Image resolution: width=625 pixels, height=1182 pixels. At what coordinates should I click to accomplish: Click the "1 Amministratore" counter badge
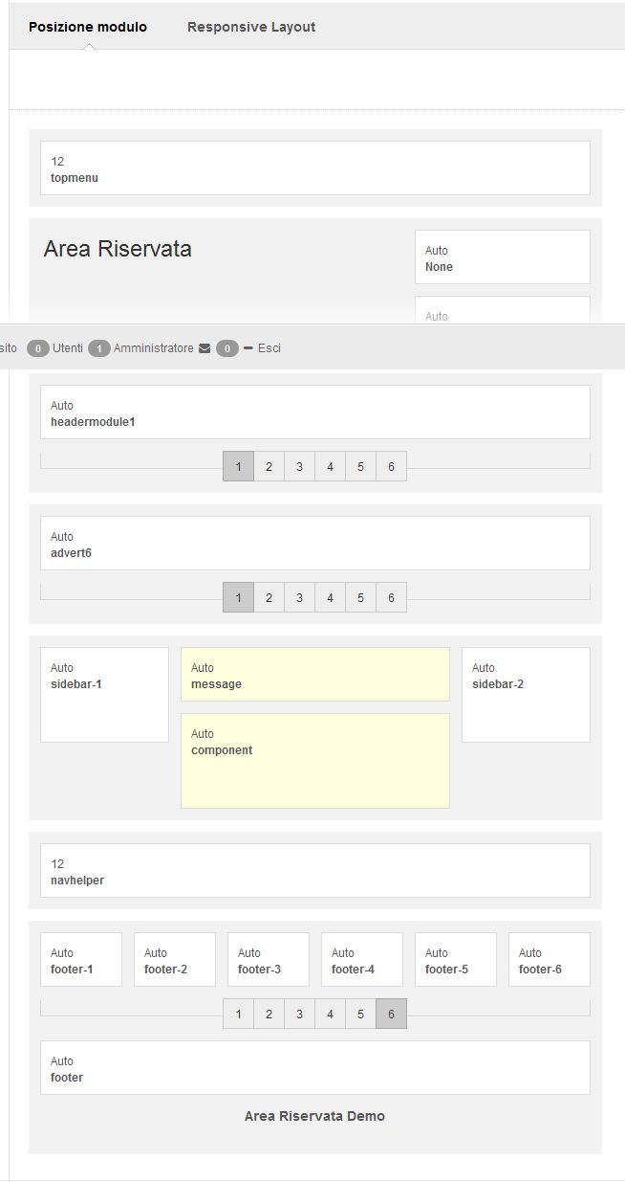100,347
